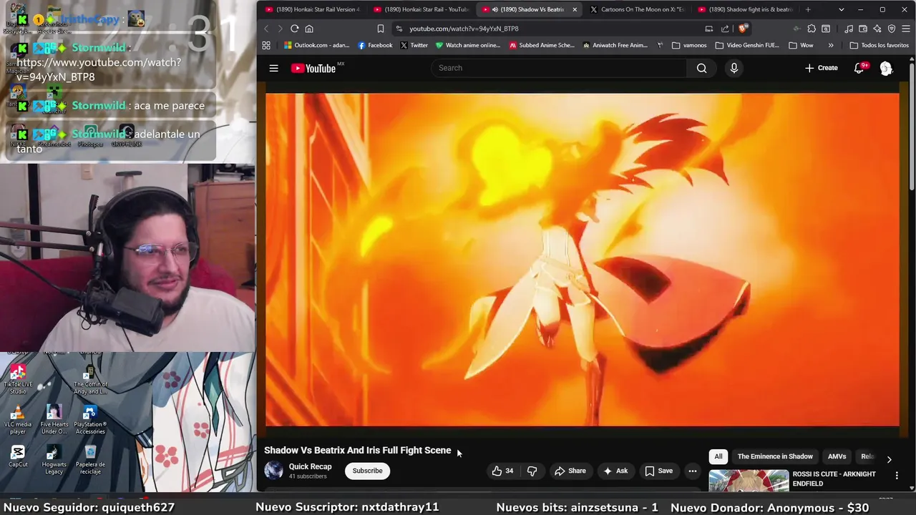Select the PlayStation Accessories desktop shortcut
The image size is (916, 515).
click(90, 420)
